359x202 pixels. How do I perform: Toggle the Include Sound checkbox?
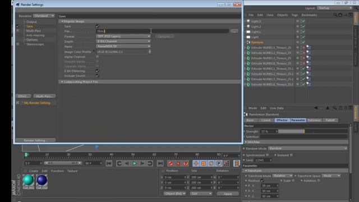point(97,76)
